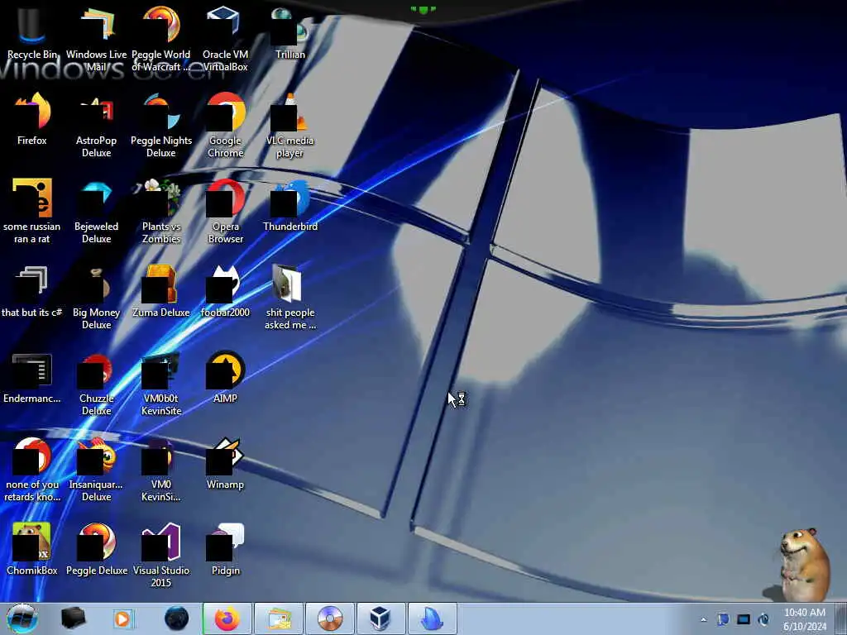Select the Opera Browser desktop shortcut
The width and height of the screenshot is (847, 635).
click(225, 211)
